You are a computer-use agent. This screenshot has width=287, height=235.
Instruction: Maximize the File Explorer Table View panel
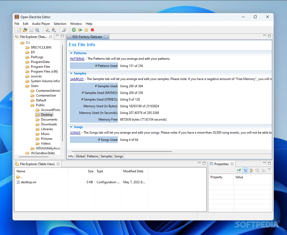pyautogui.click(x=204, y=163)
